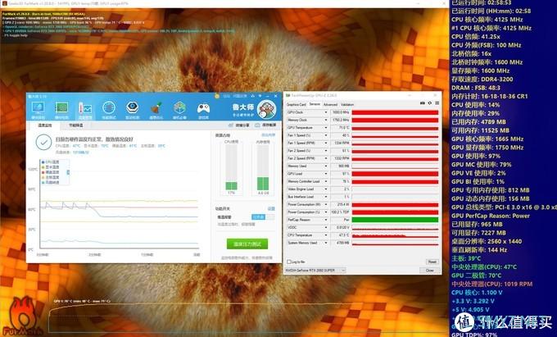
Task: Click the FurMark flame logo
Action: (23, 317)
